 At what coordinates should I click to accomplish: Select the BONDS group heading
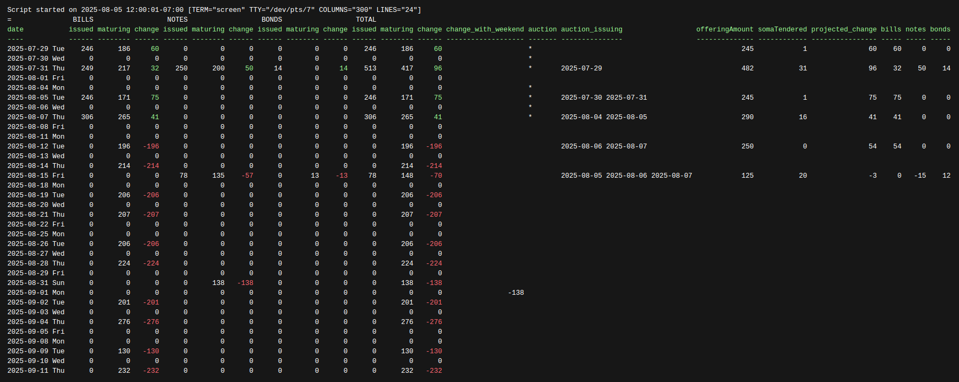click(x=272, y=20)
